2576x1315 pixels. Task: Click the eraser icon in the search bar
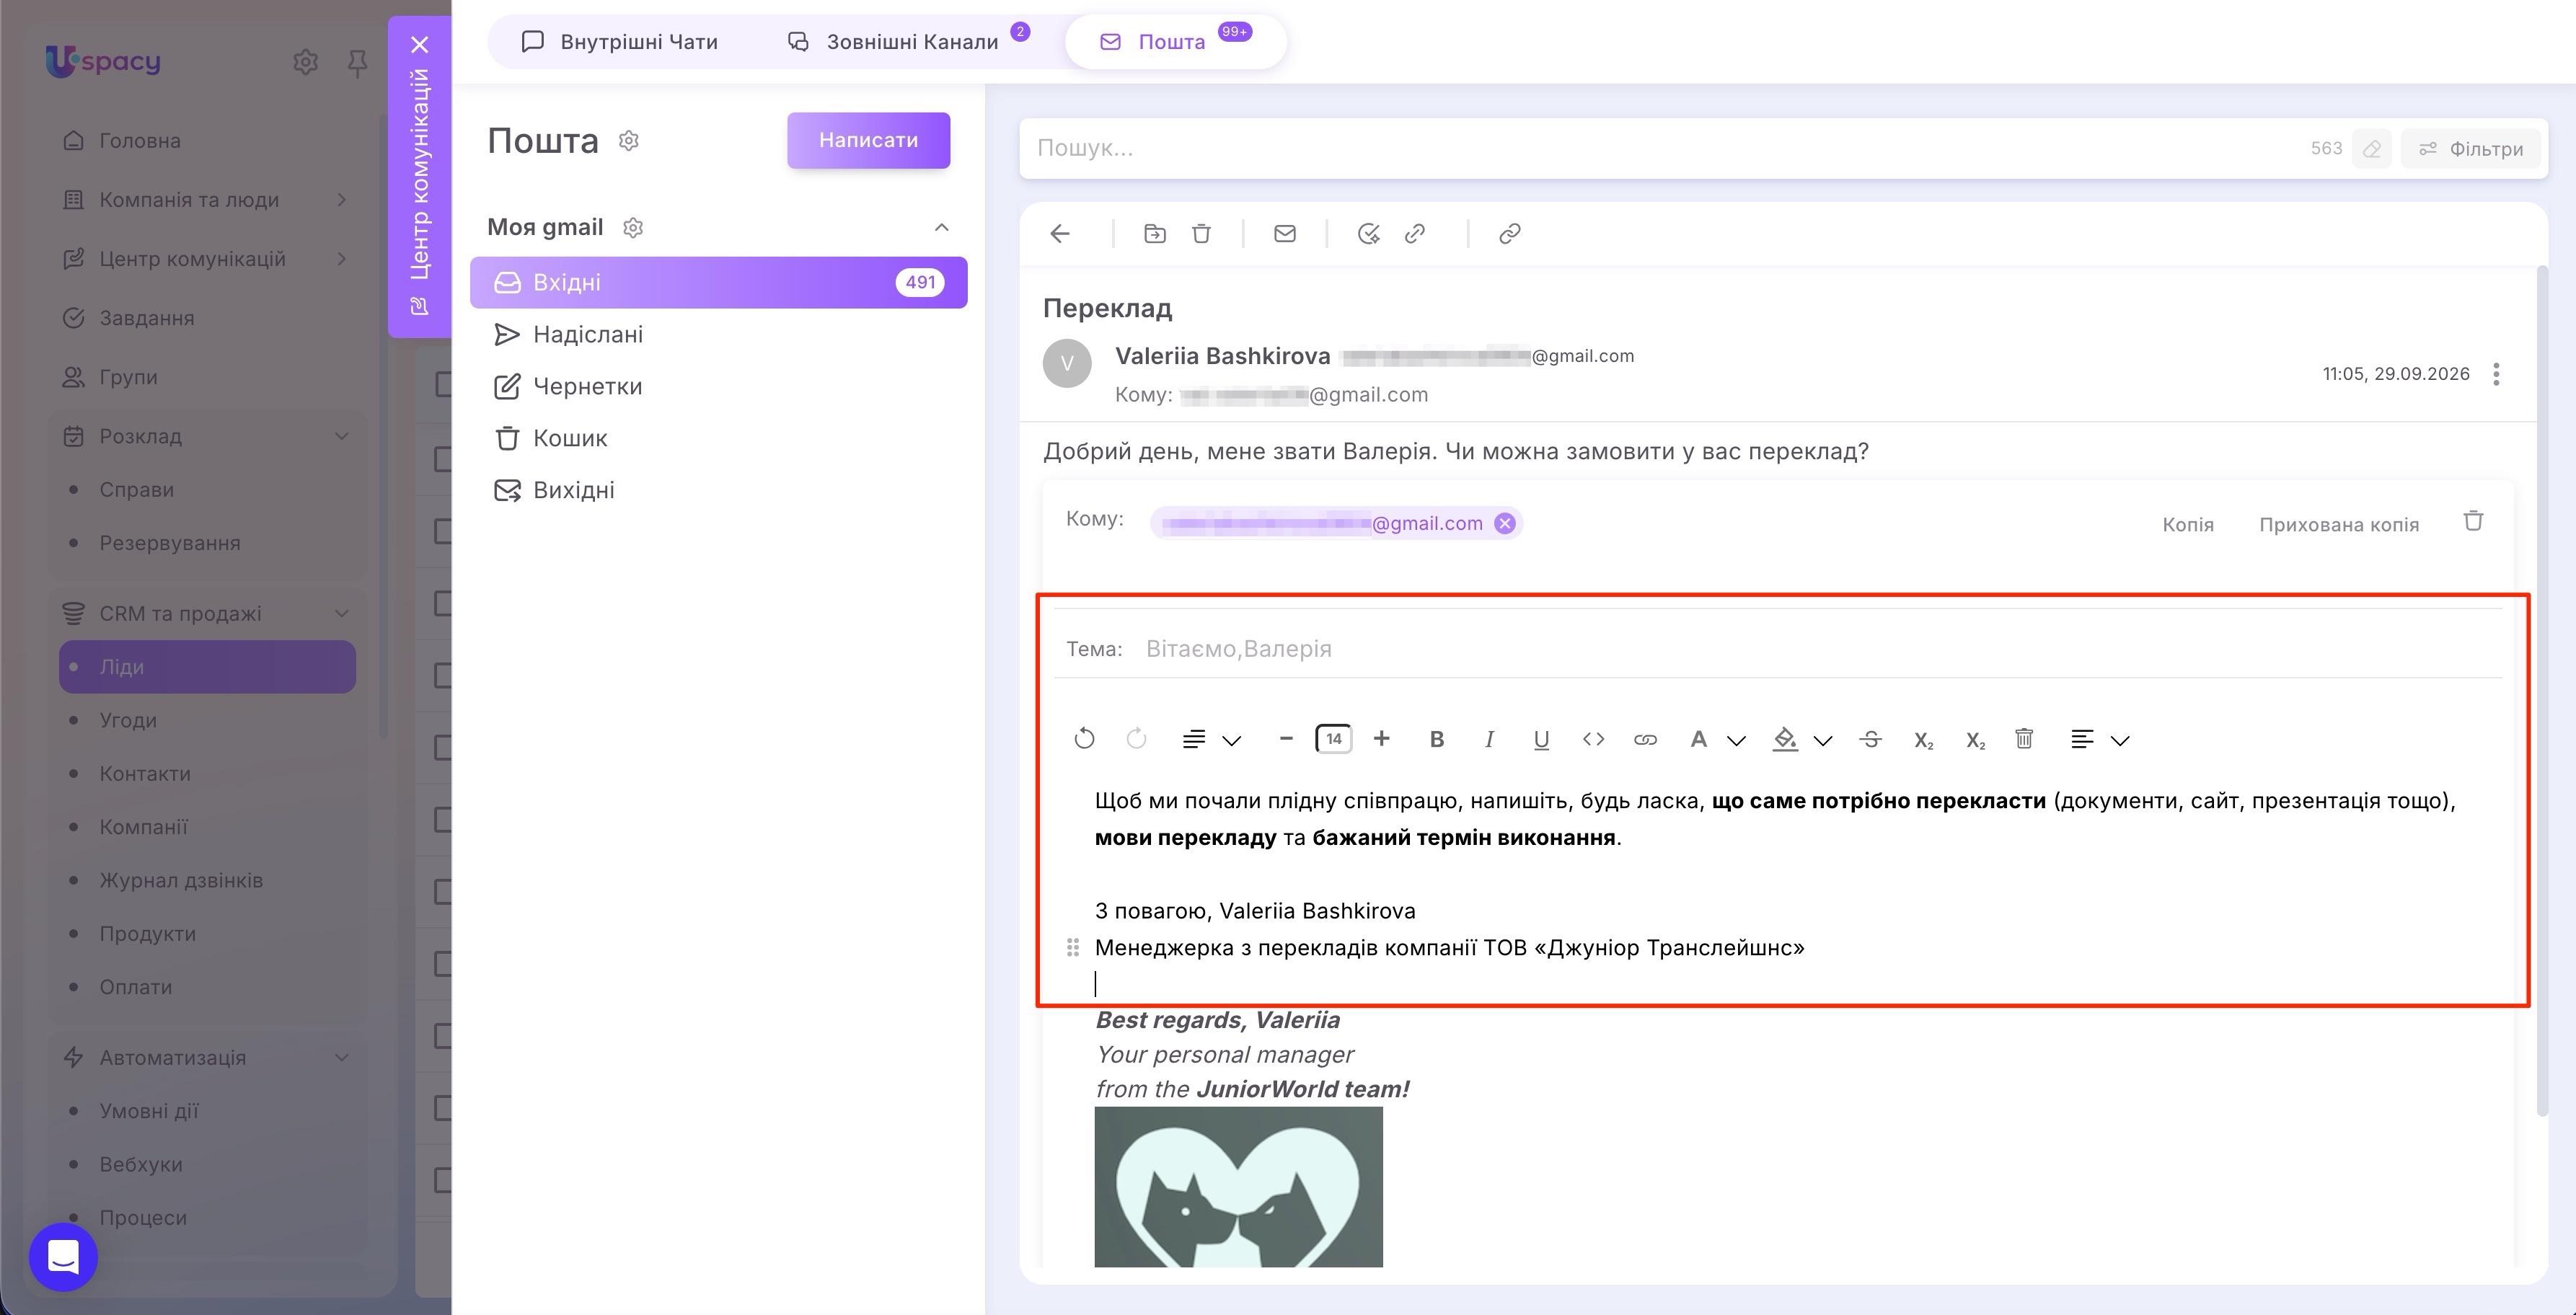2371,149
